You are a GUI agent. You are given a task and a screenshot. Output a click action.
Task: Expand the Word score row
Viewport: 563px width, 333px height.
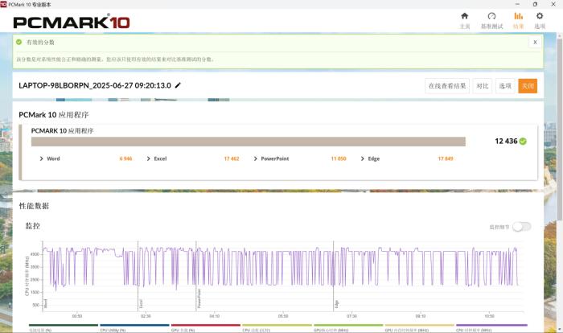(42, 158)
